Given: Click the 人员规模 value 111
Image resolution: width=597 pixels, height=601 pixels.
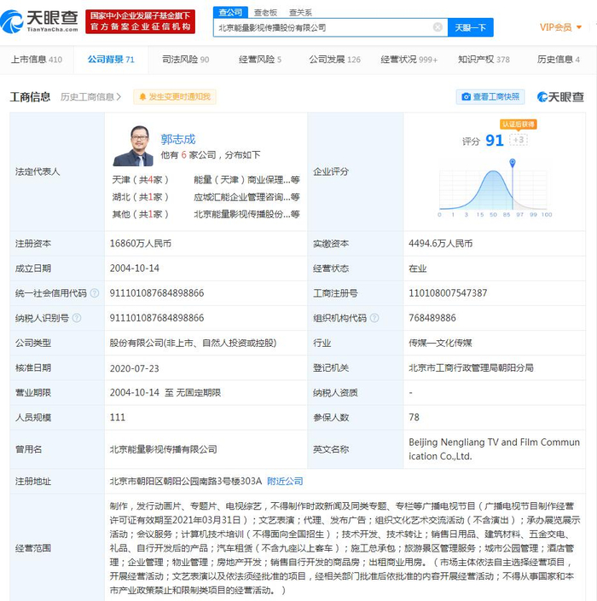Looking at the screenshot, I should point(118,418).
